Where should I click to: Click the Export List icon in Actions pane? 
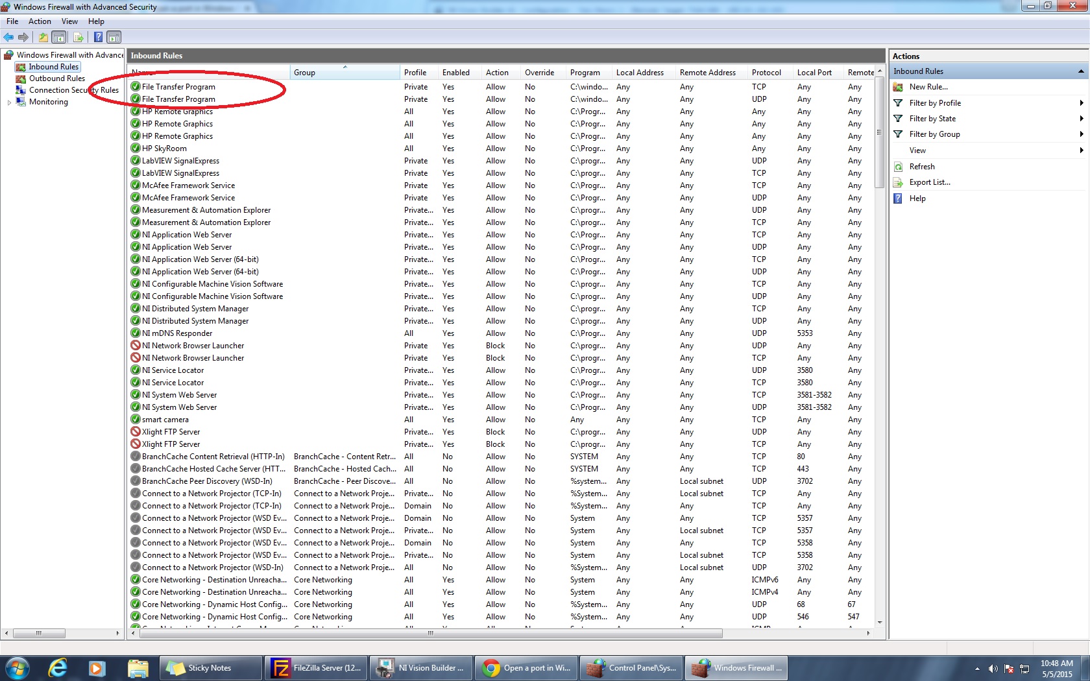pyautogui.click(x=899, y=182)
